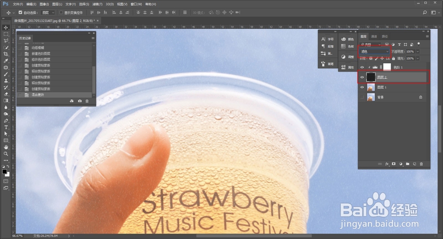The height and width of the screenshot is (239, 443).
Task: Open the search icon in options bar
Action: (425, 12)
